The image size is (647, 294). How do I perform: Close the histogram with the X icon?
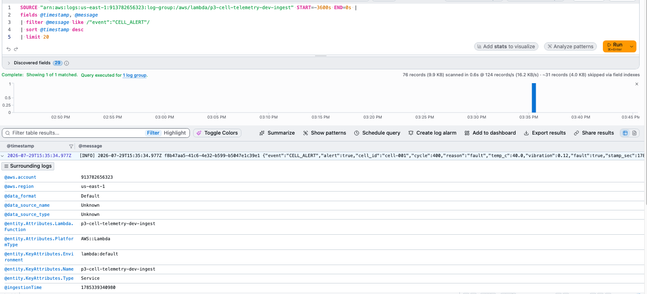(636, 84)
